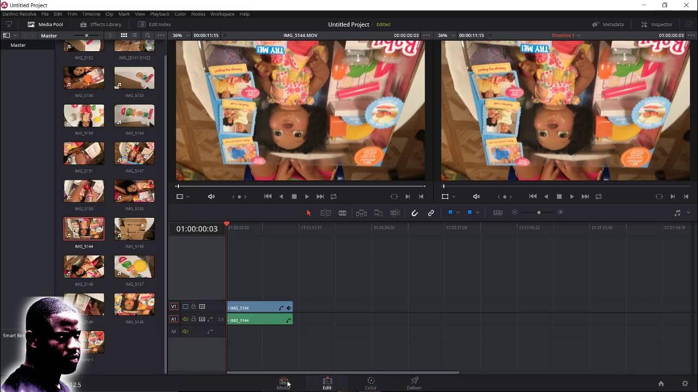Open the Edit Index panel
The width and height of the screenshot is (698, 392).
point(154,24)
